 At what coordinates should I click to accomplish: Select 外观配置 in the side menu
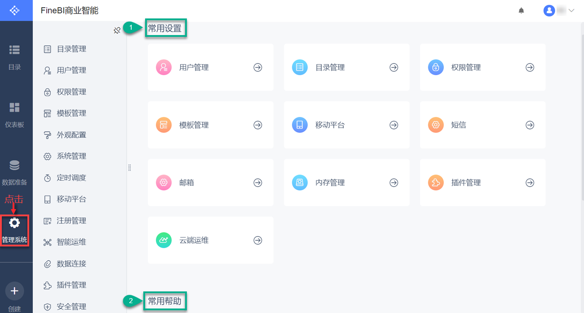pyautogui.click(x=71, y=135)
